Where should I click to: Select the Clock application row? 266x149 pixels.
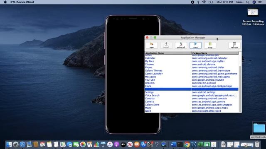coord(192,86)
